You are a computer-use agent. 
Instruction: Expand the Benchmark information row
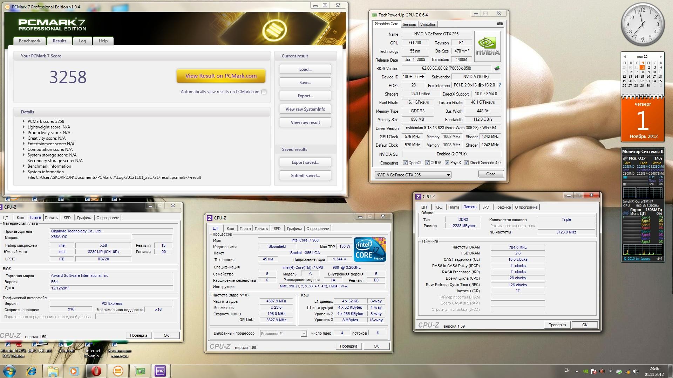point(24,166)
